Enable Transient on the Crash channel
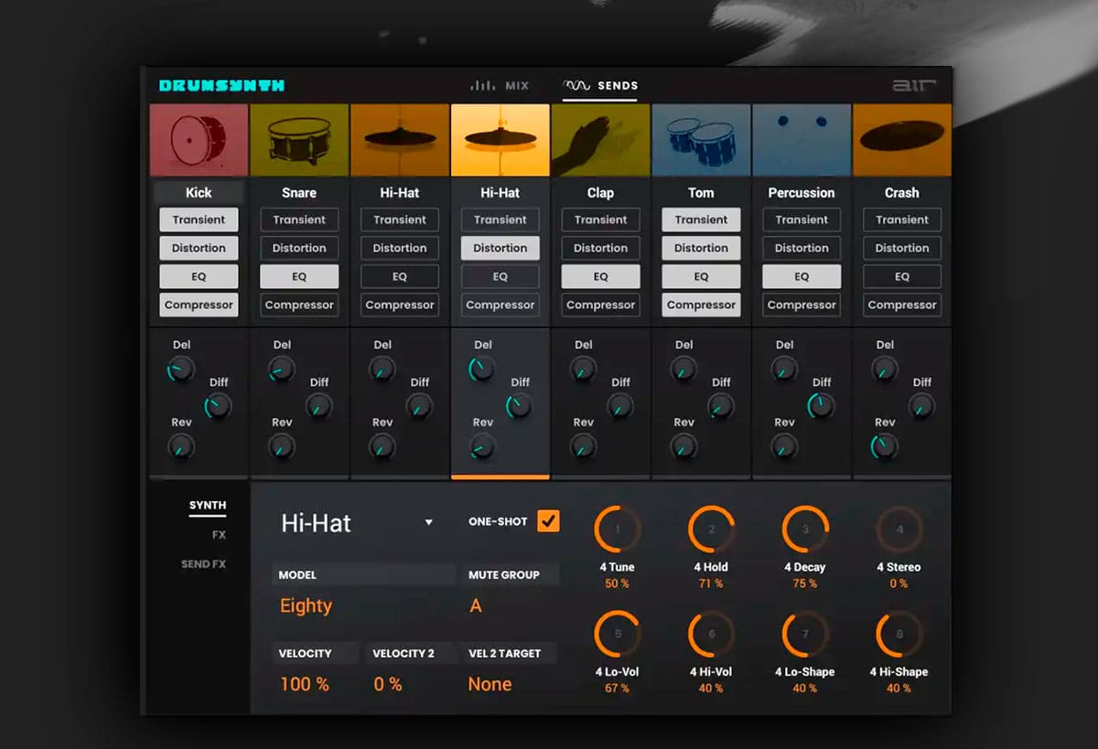 coord(902,219)
